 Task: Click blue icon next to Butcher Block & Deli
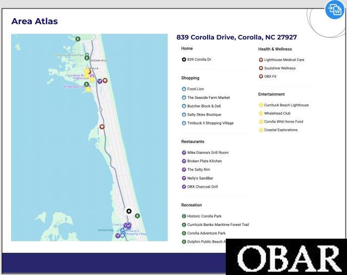click(x=184, y=106)
